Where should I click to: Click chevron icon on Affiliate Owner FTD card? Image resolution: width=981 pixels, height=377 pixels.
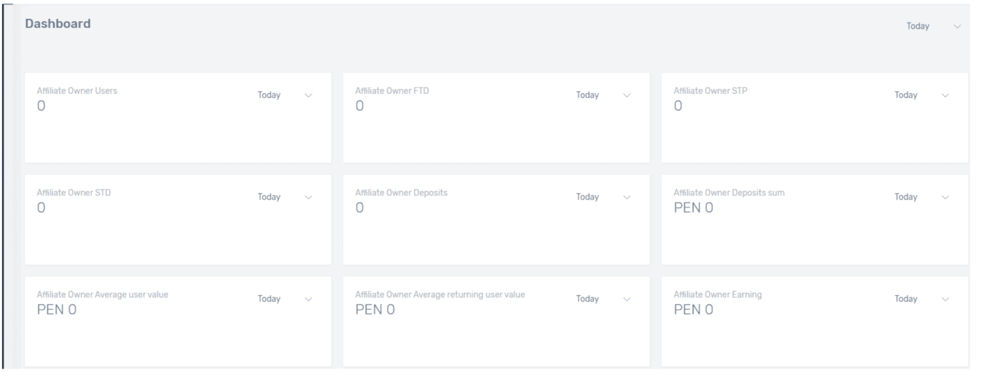click(x=626, y=95)
